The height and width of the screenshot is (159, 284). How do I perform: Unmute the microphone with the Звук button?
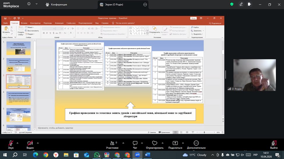click(x=11, y=143)
